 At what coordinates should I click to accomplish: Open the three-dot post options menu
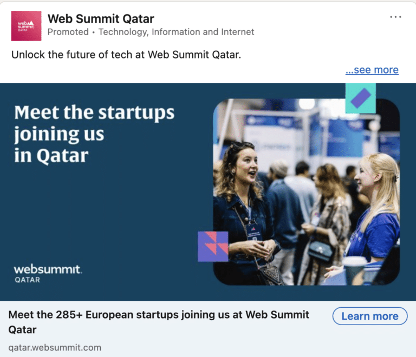(396, 17)
